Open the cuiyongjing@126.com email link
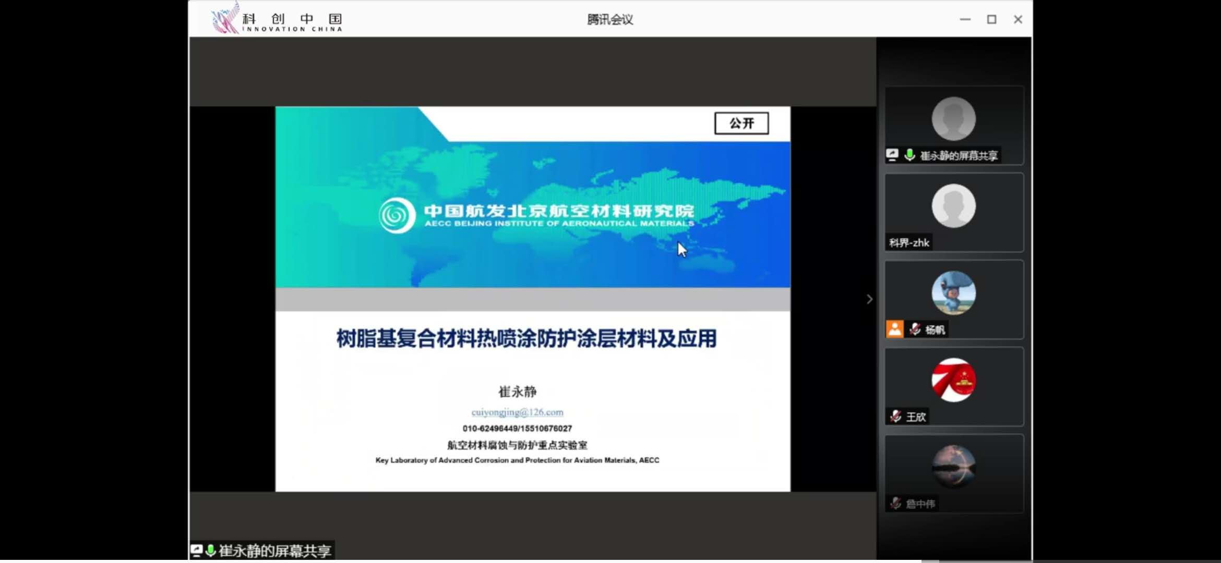The height and width of the screenshot is (563, 1221). (x=517, y=412)
